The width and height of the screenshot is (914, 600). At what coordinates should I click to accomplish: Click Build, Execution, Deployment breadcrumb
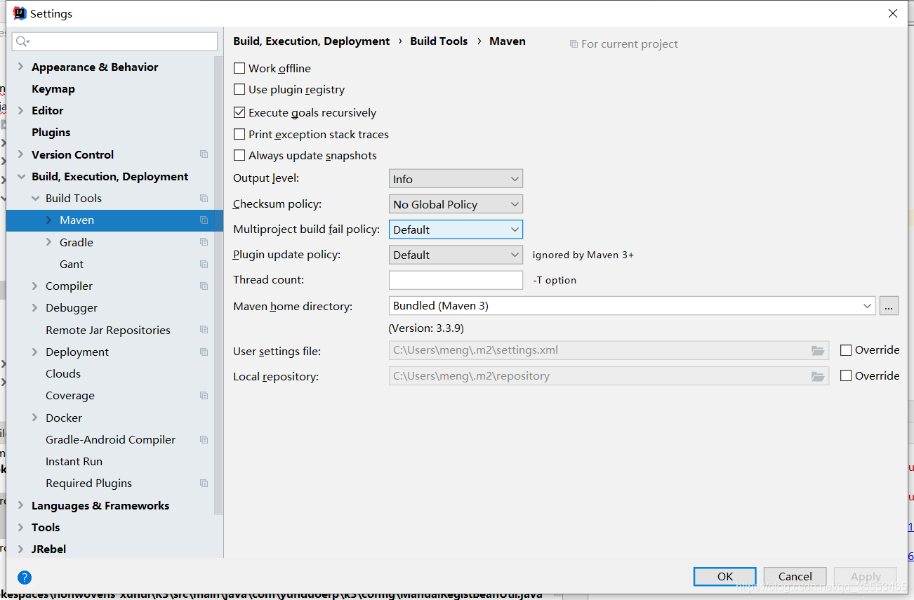(x=312, y=41)
